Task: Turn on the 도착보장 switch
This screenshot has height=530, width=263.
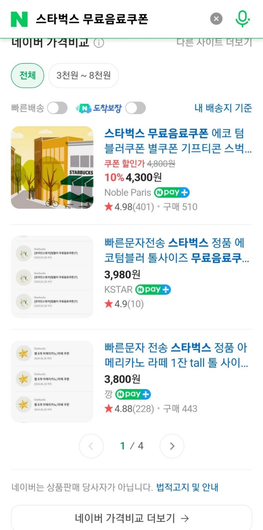Action: click(x=136, y=108)
